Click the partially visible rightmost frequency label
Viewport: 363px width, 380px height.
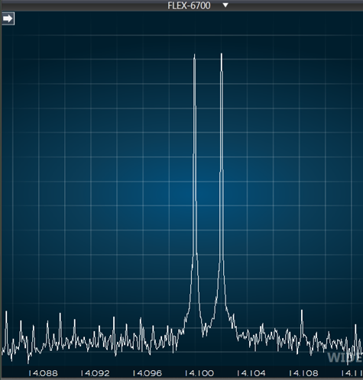click(352, 373)
